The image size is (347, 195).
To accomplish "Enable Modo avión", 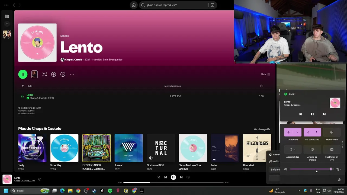I will (x=332, y=132).
